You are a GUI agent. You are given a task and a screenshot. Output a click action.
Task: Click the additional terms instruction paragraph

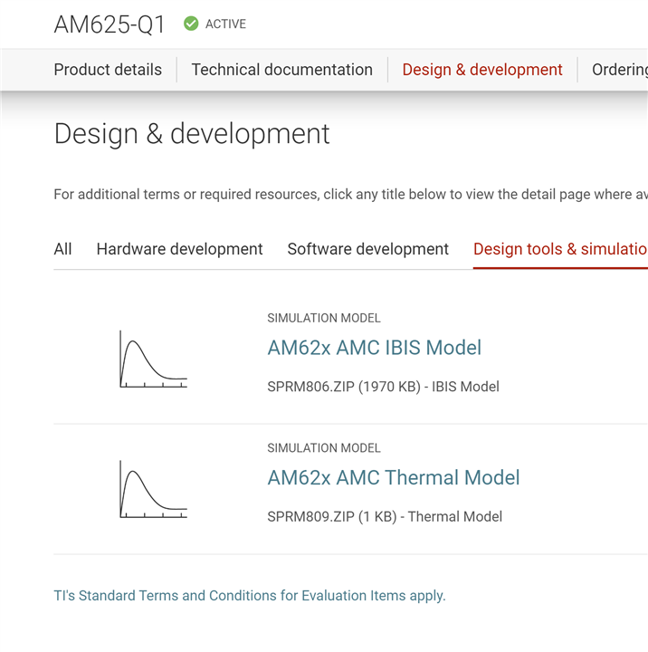coord(351,194)
